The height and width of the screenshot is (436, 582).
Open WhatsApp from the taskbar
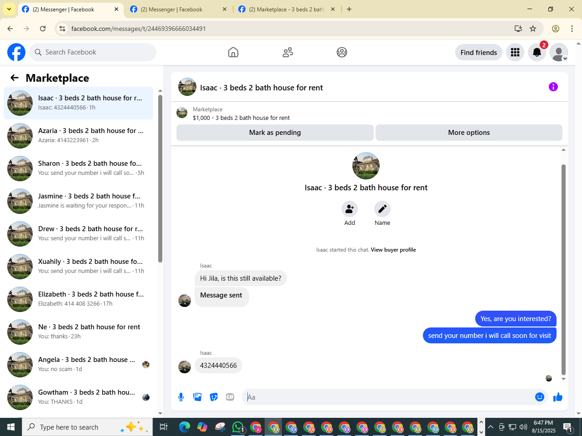(x=238, y=427)
